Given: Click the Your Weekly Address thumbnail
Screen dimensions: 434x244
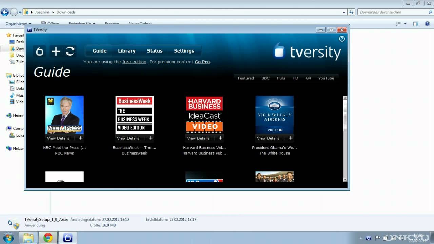Looking at the screenshot, I should [x=274, y=115].
